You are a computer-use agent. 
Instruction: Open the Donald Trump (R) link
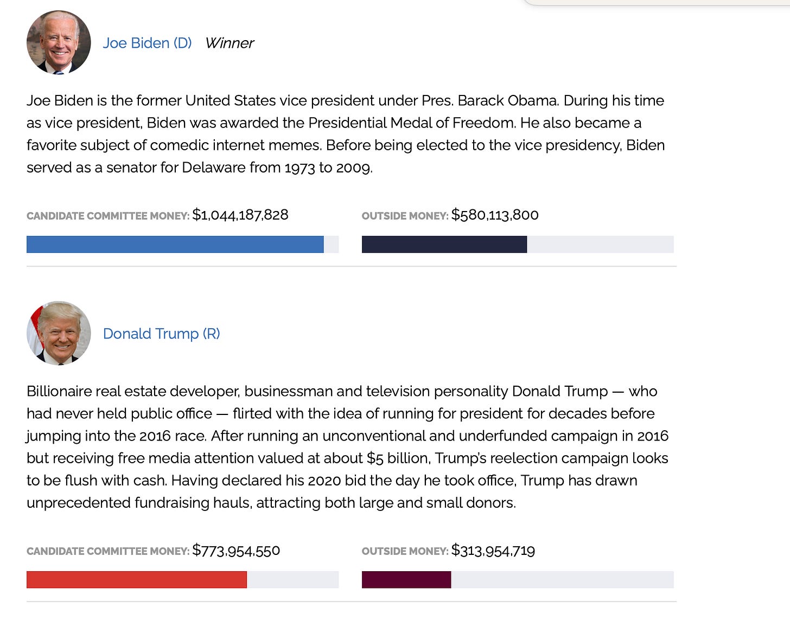[x=161, y=334]
